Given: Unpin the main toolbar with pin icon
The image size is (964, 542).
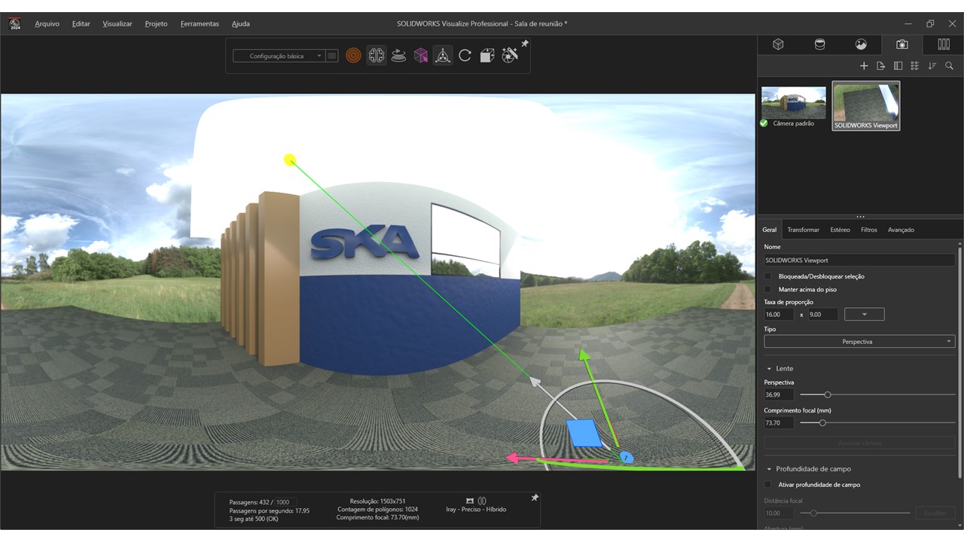Looking at the screenshot, I should pyautogui.click(x=525, y=44).
